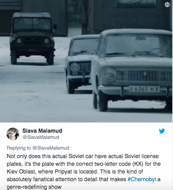173x190 pixels.
Task: Click the Twitter bird logo
Action: coord(162,131)
